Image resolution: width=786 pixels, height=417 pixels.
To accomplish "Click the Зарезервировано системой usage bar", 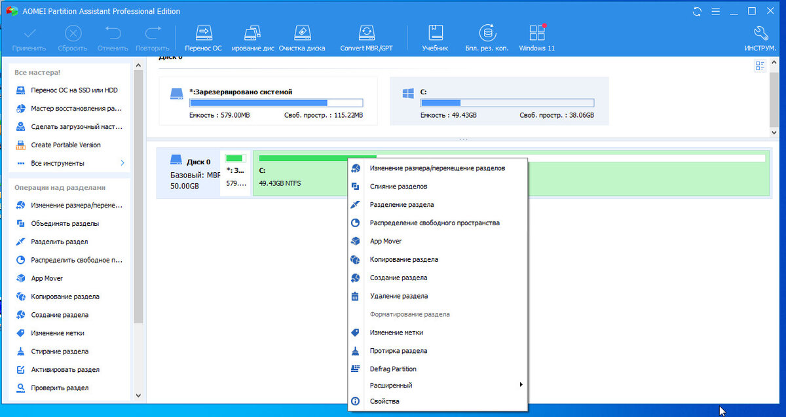I will pyautogui.click(x=276, y=103).
